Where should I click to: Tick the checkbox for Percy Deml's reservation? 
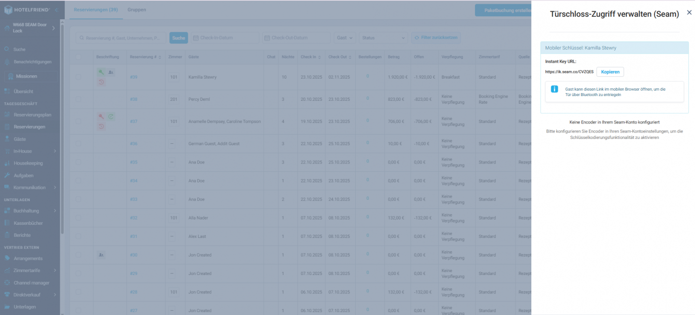pyautogui.click(x=78, y=99)
